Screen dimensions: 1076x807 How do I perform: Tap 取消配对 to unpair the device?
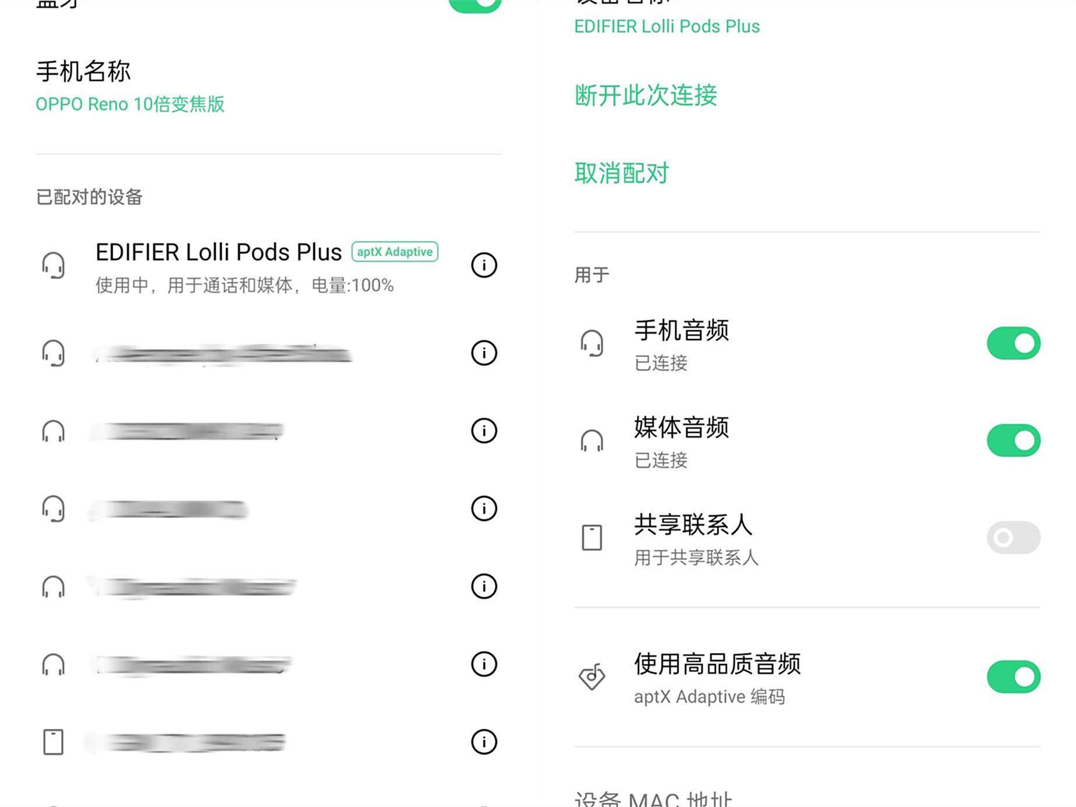[621, 173]
